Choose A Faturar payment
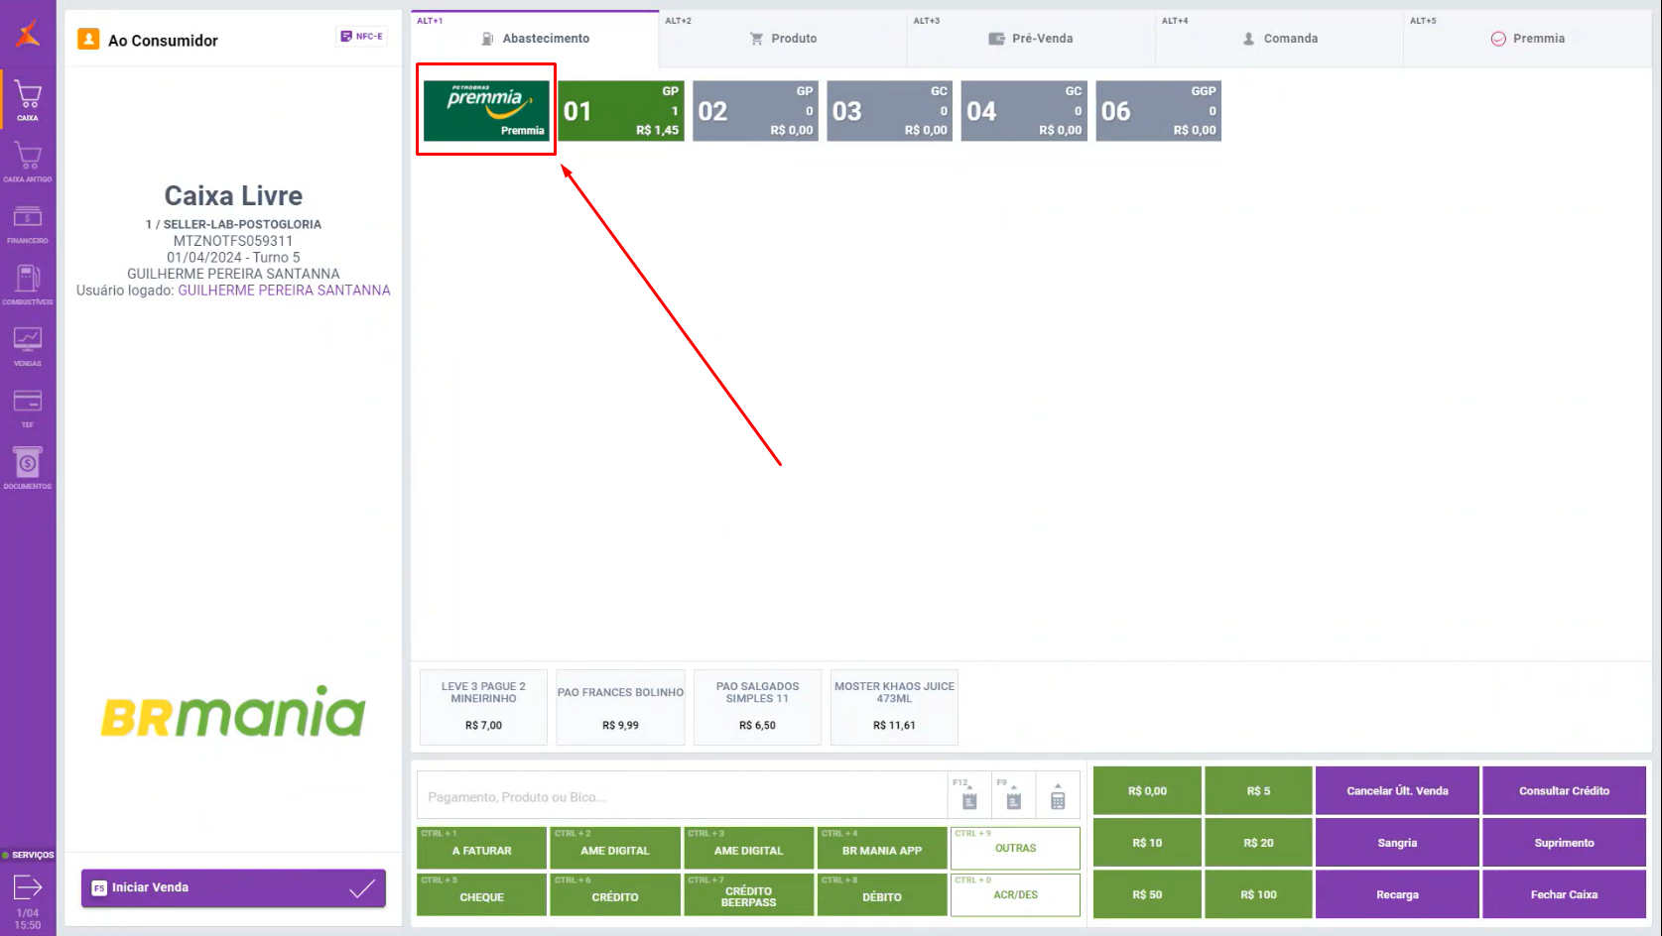 point(481,849)
